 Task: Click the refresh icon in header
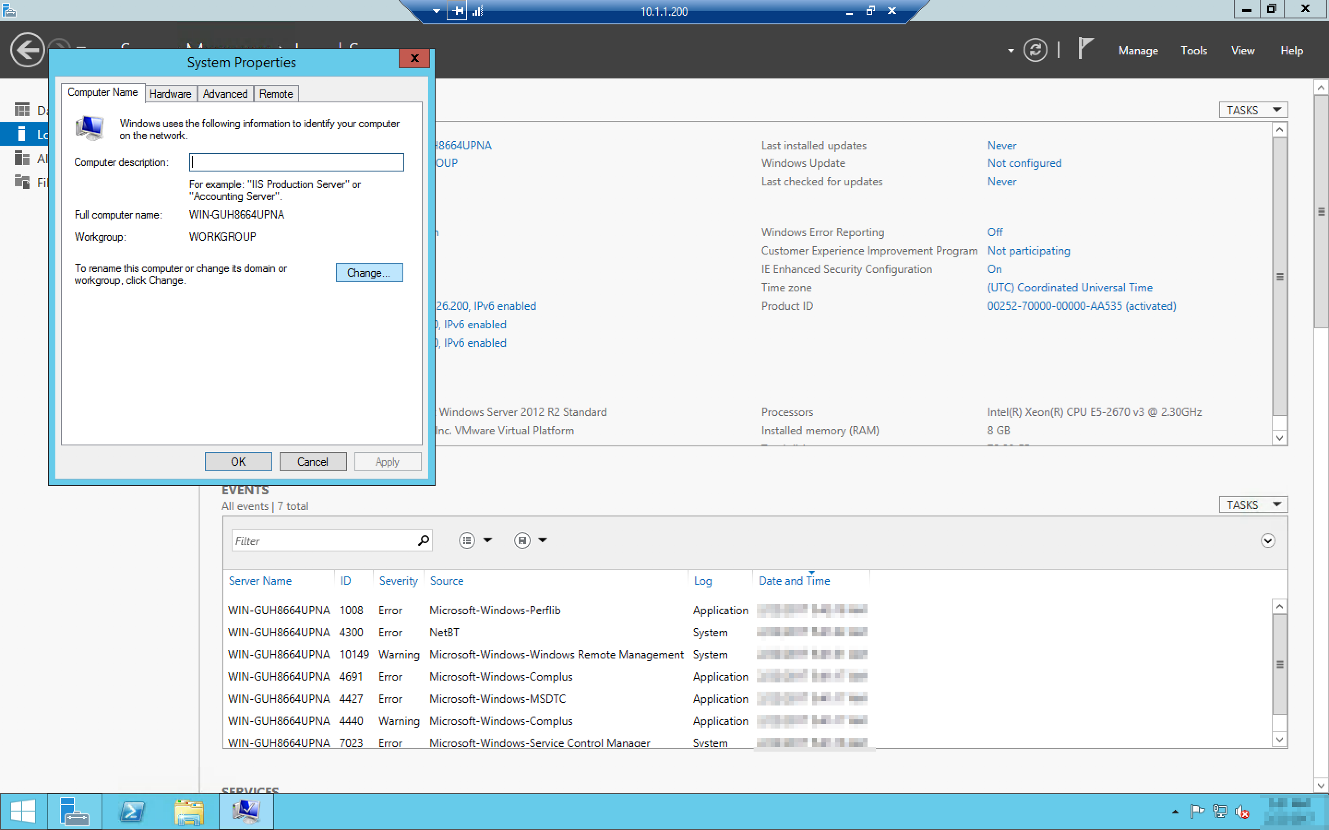click(x=1035, y=51)
